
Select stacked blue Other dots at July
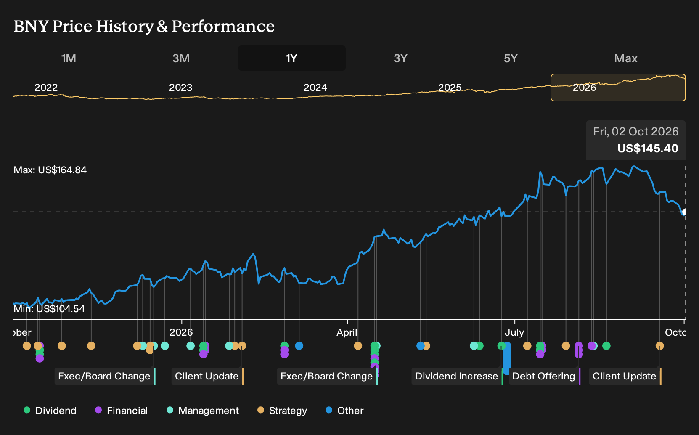point(507,358)
